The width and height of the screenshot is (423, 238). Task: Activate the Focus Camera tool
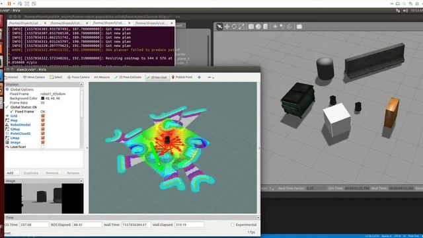tap(78, 77)
